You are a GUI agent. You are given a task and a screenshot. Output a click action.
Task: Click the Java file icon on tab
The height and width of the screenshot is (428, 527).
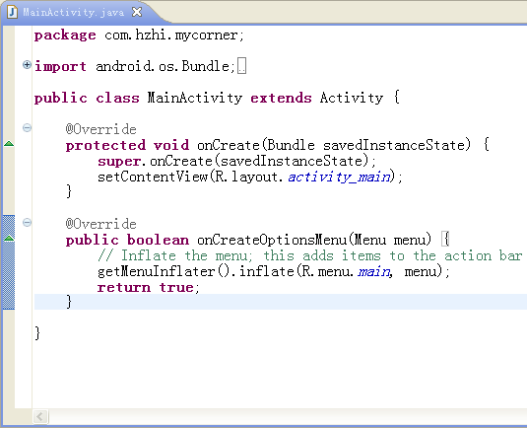click(13, 12)
